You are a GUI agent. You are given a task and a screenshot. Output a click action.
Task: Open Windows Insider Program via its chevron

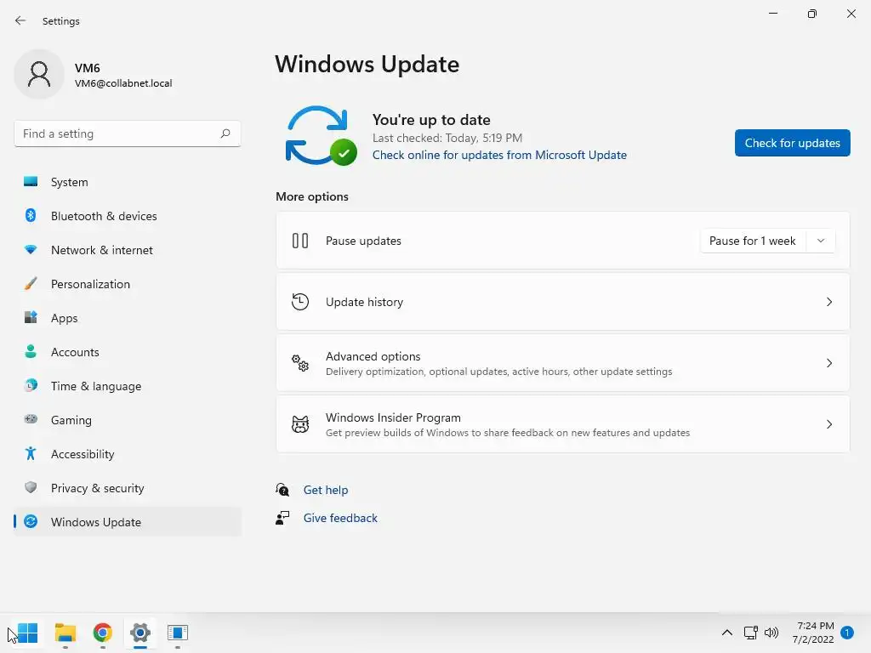[x=828, y=424]
